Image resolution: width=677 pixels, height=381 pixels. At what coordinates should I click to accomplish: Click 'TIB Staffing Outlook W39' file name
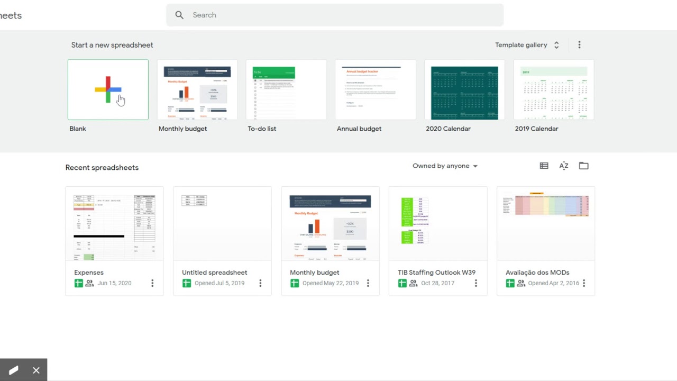(x=436, y=273)
